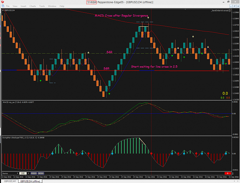Click the Pepperstone application logo icon
Screen dimensions: 240x183
tap(2, 2)
